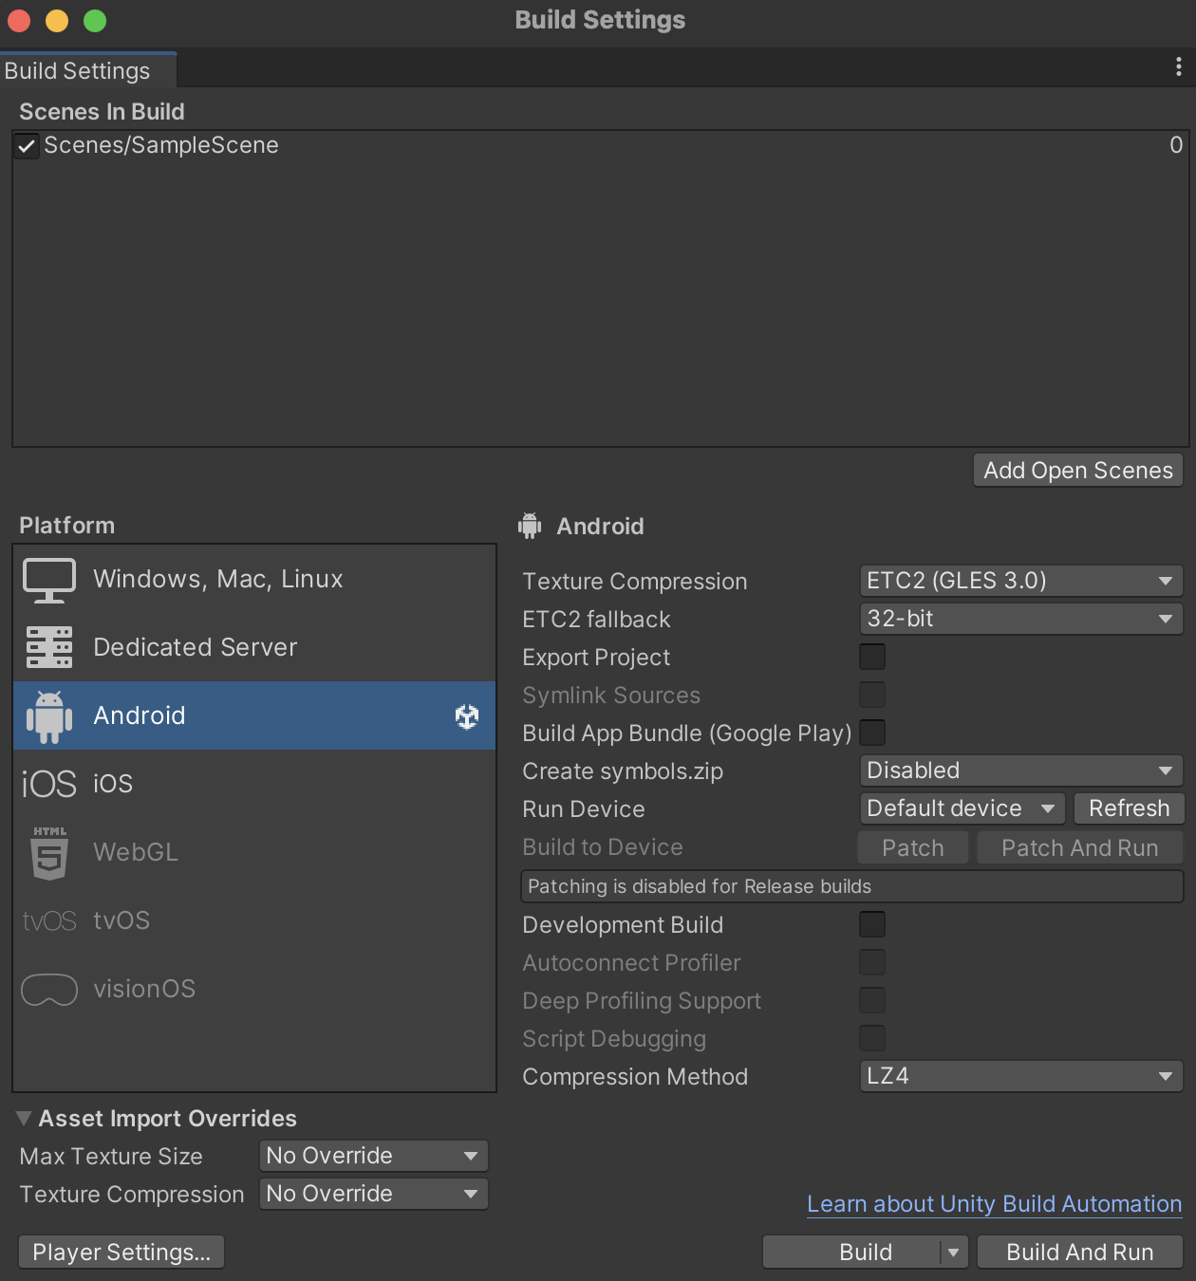This screenshot has height=1281, width=1196.
Task: Click the tvOS platform logo icon
Action: tap(49, 921)
